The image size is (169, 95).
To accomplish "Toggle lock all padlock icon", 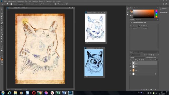I will 144,60.
